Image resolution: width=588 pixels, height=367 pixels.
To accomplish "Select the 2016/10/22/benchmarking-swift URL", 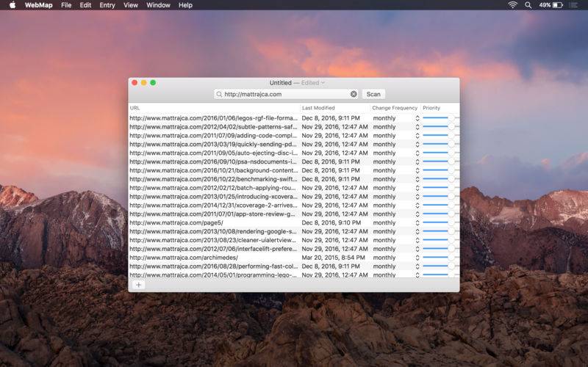I will (213, 179).
